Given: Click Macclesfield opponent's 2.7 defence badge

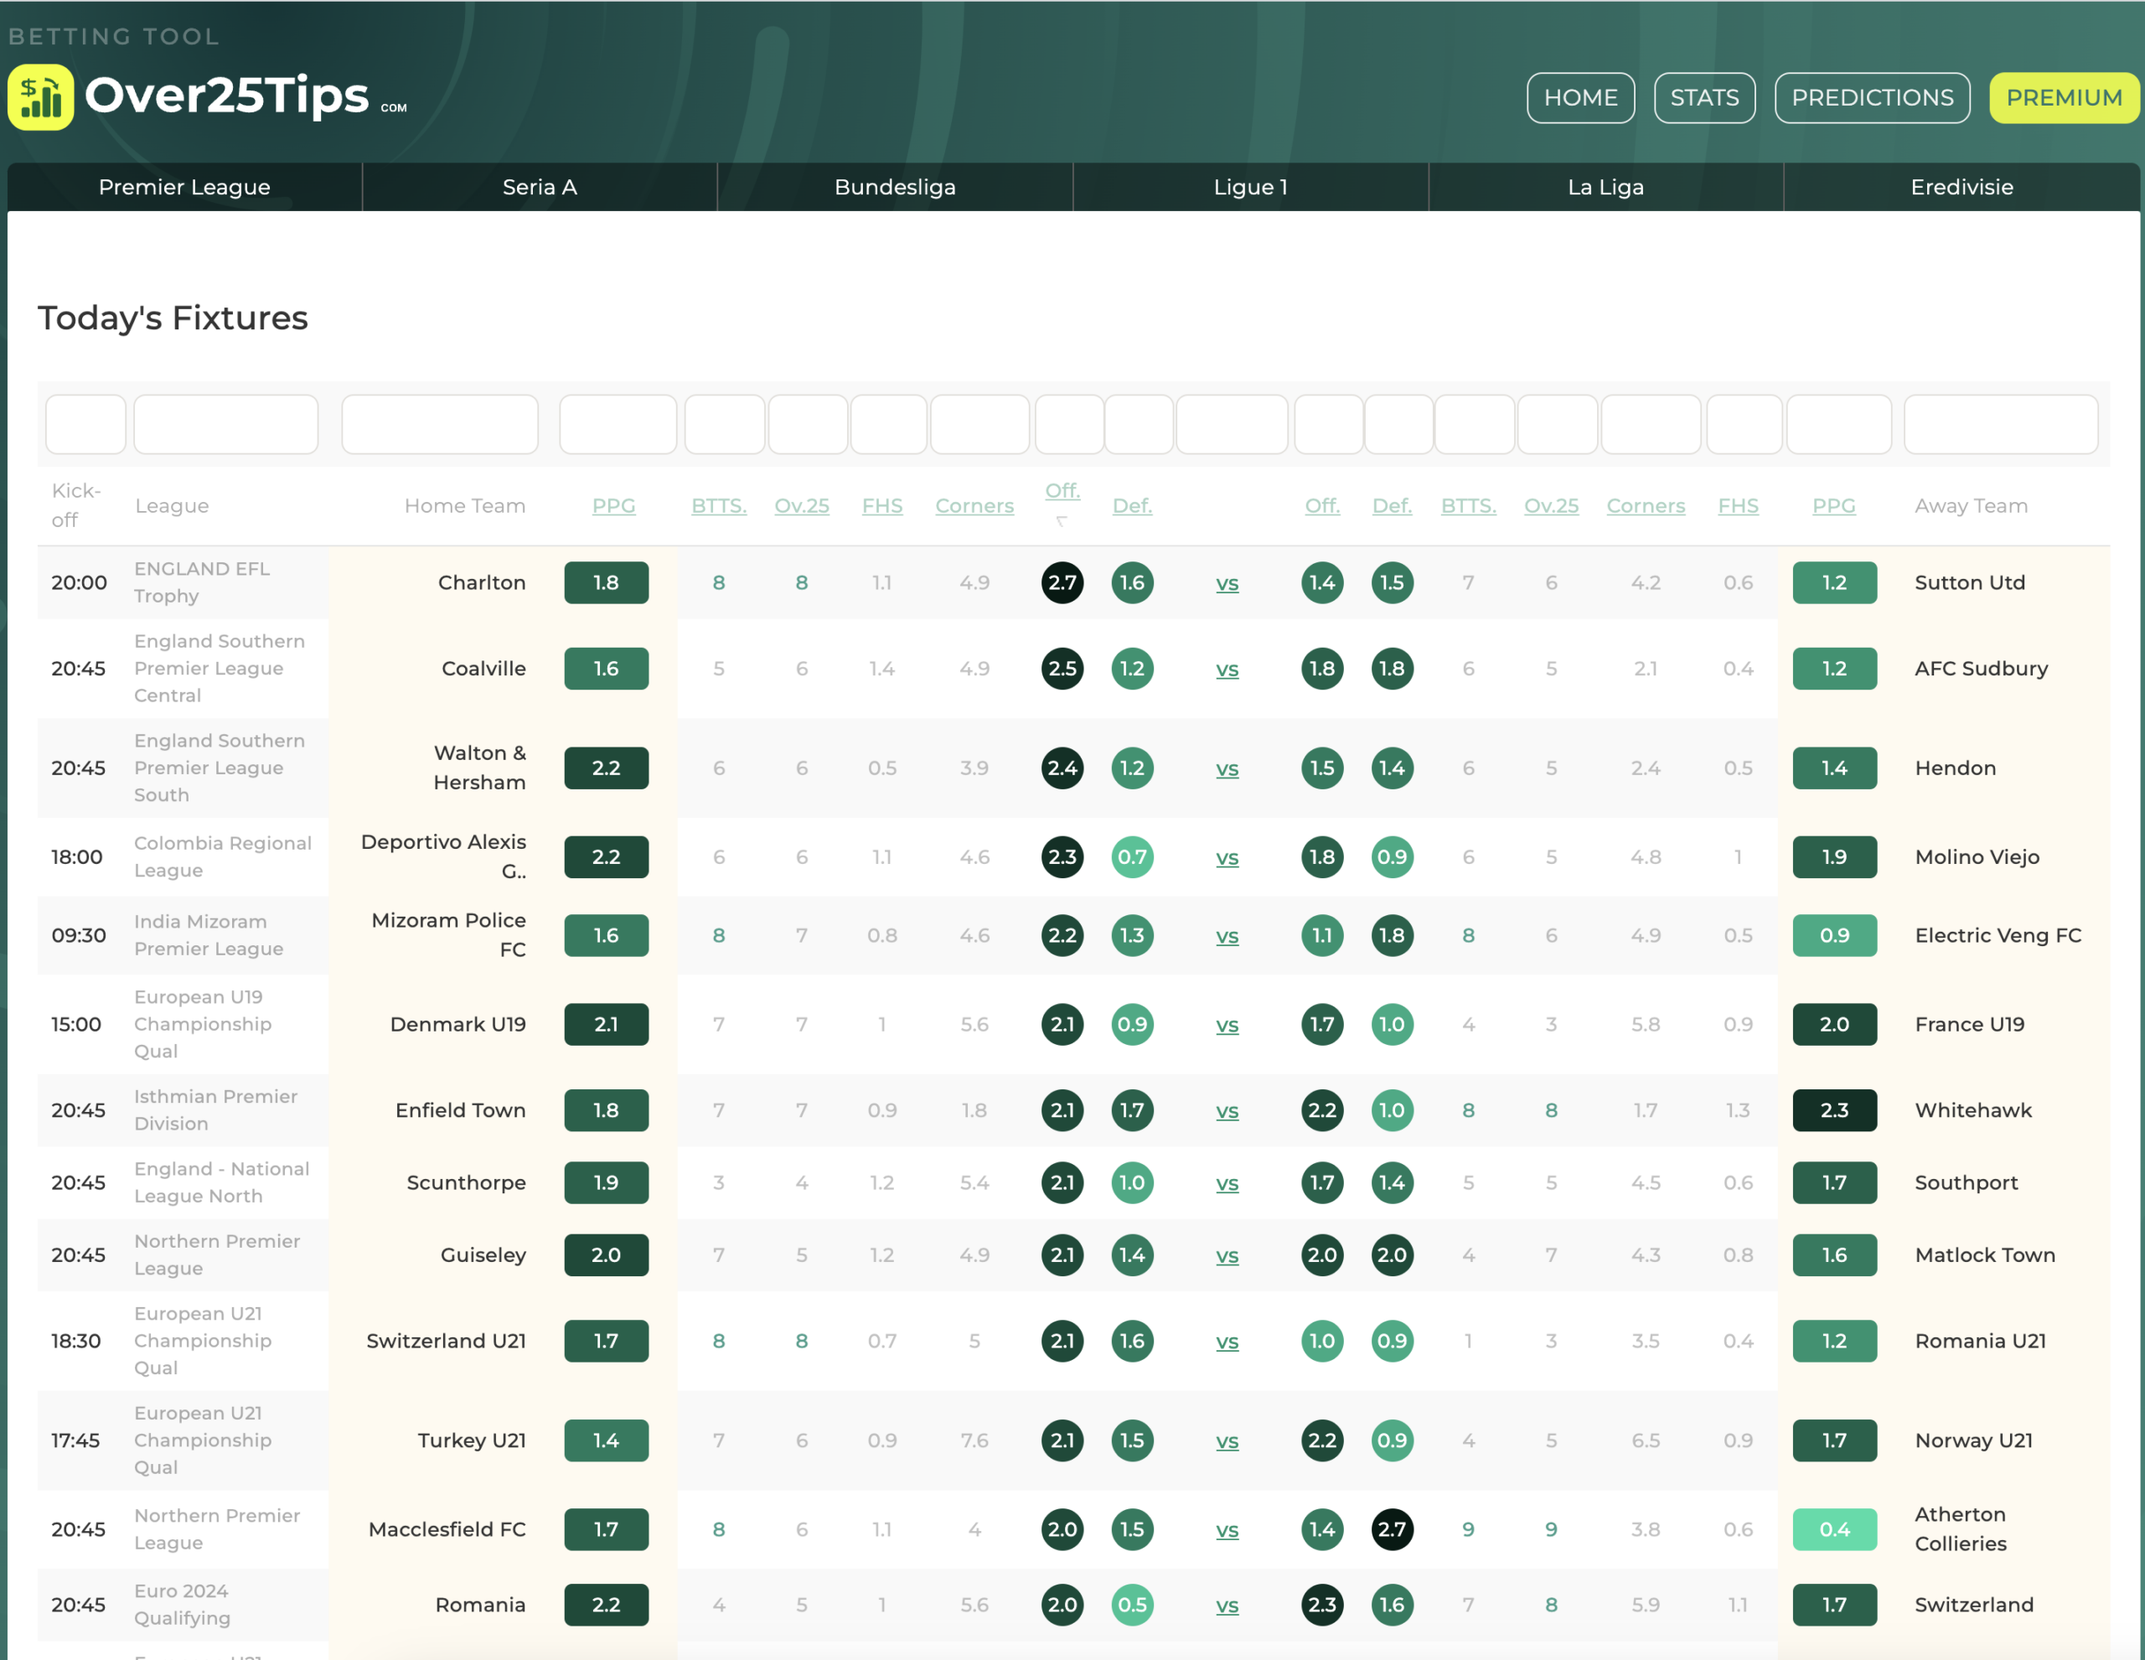Looking at the screenshot, I should point(1391,1529).
